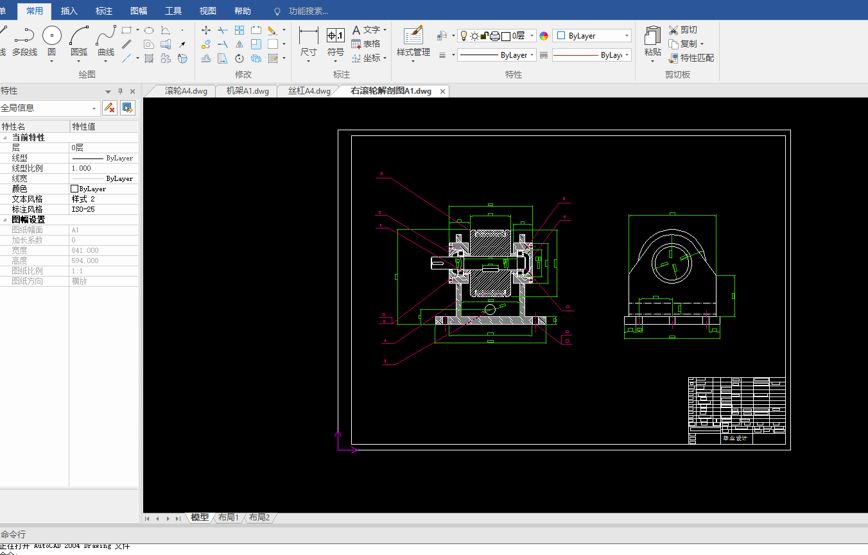Click the Paste (粘贴) clipboard icon
Viewport: 868px width, 555px height.
point(652,37)
